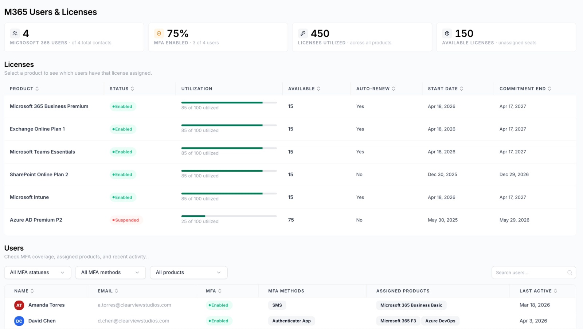Select Microsoft Intune license row
The image size is (583, 329).
tap(290, 197)
